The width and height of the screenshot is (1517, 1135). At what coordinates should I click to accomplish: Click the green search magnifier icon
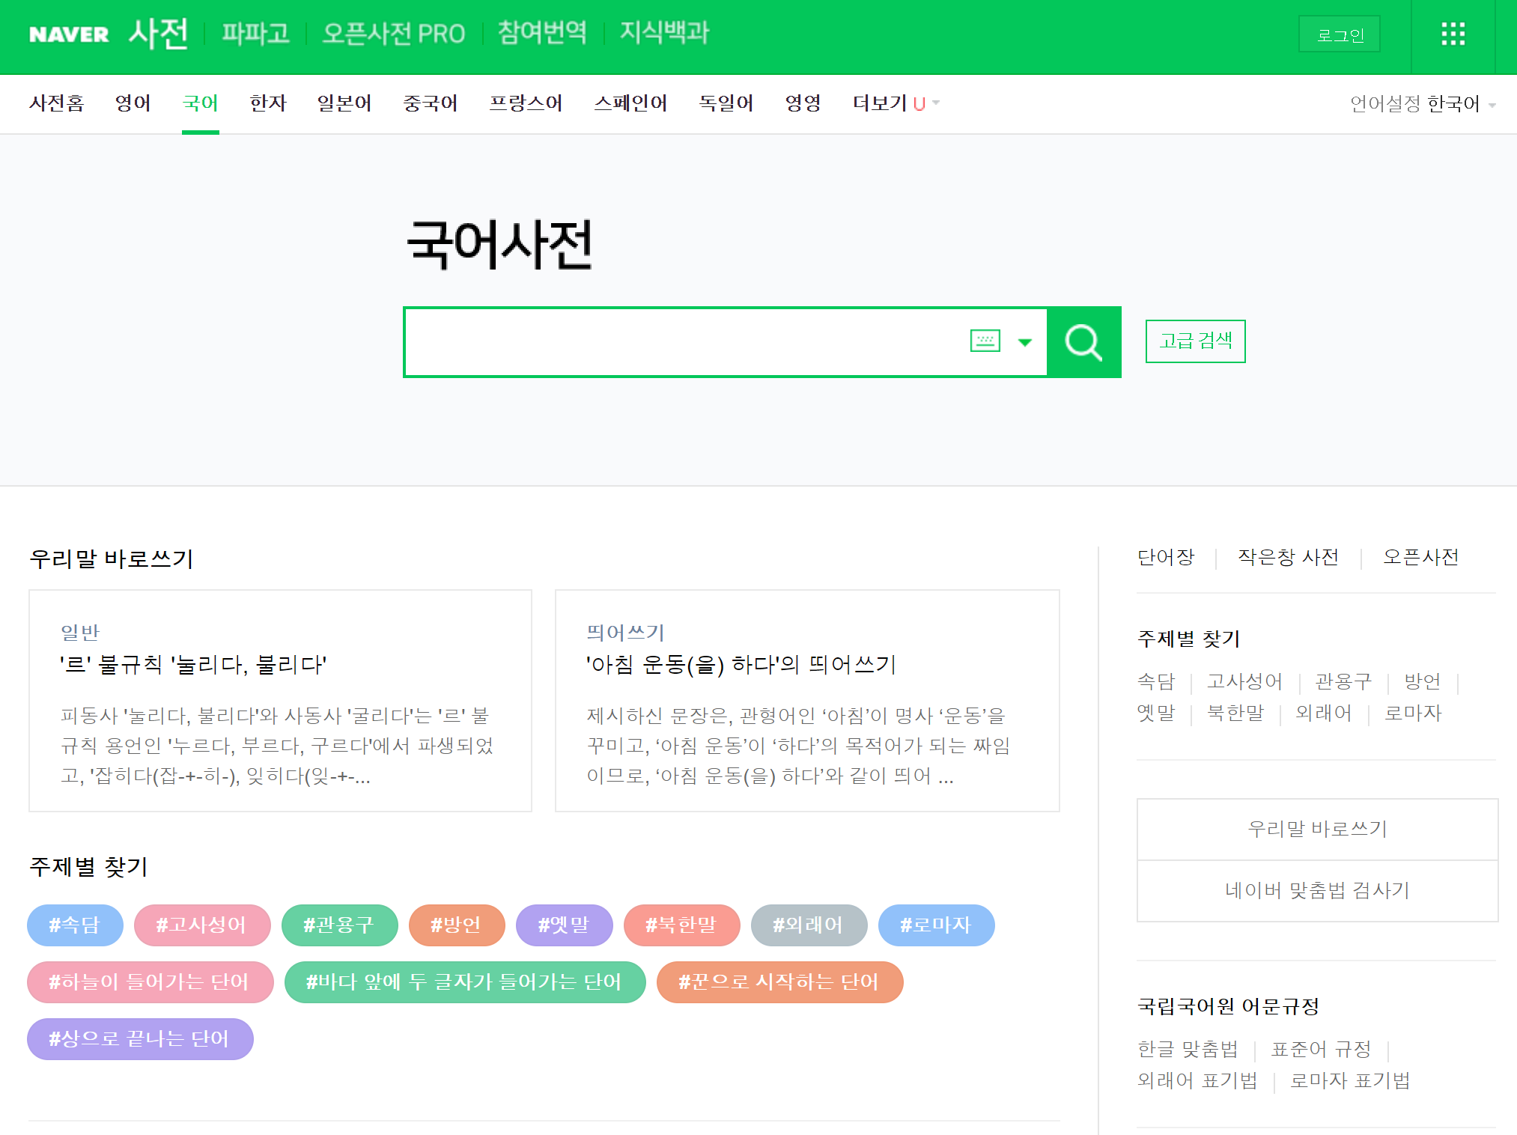point(1083,342)
